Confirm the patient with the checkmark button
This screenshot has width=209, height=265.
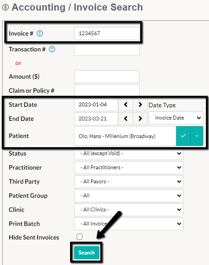183,136
